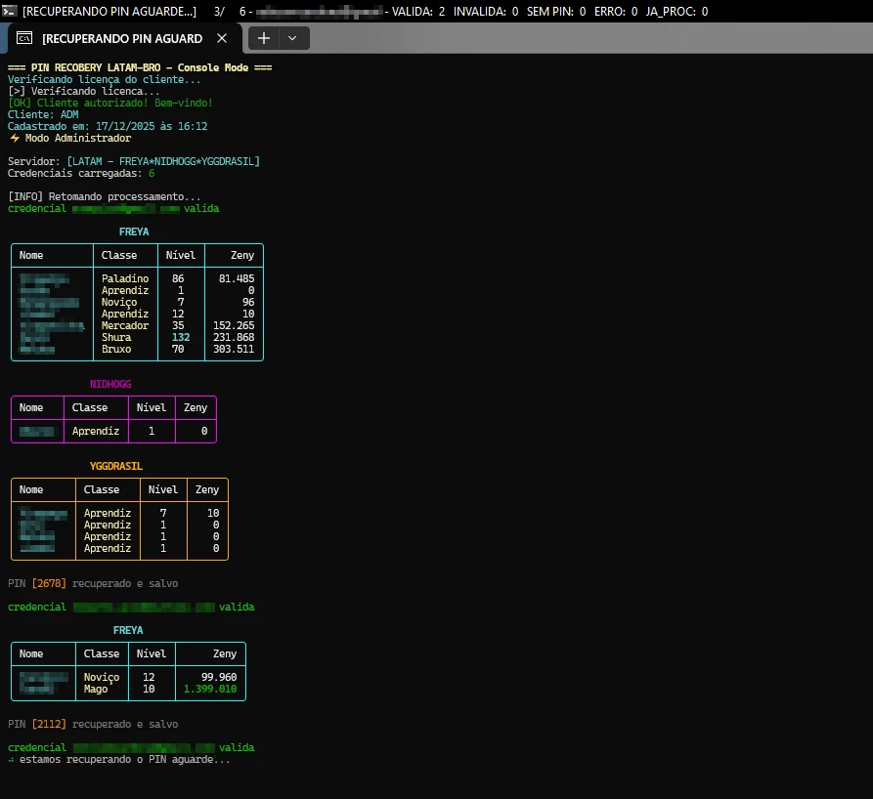Click the YGGDRASIL table heading
The height and width of the screenshot is (799, 873).
coord(115,466)
